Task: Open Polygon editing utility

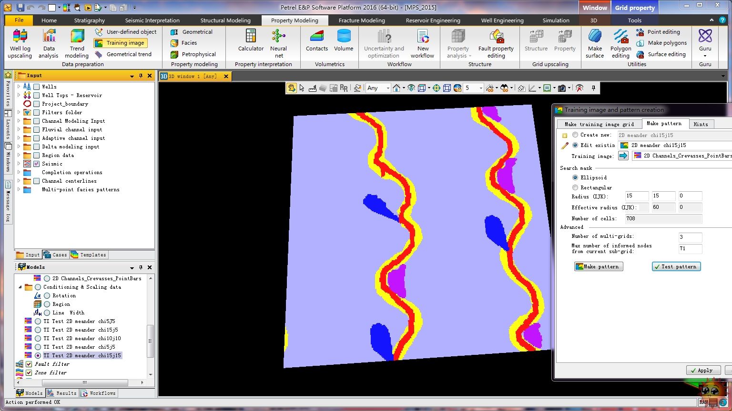Action: coord(620,43)
